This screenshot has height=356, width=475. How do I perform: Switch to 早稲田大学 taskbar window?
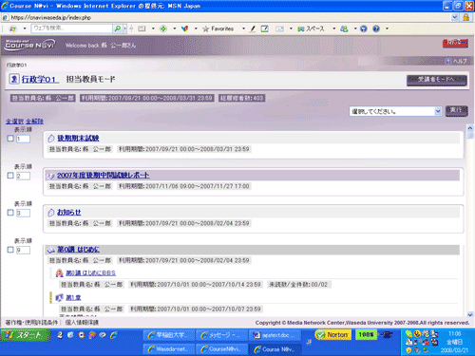pos(168,335)
